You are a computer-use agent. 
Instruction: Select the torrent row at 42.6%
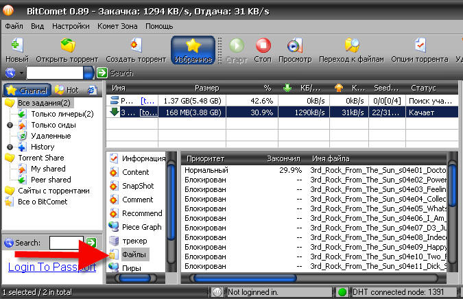282,101
